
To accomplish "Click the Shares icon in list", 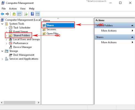I will point(44,25).
